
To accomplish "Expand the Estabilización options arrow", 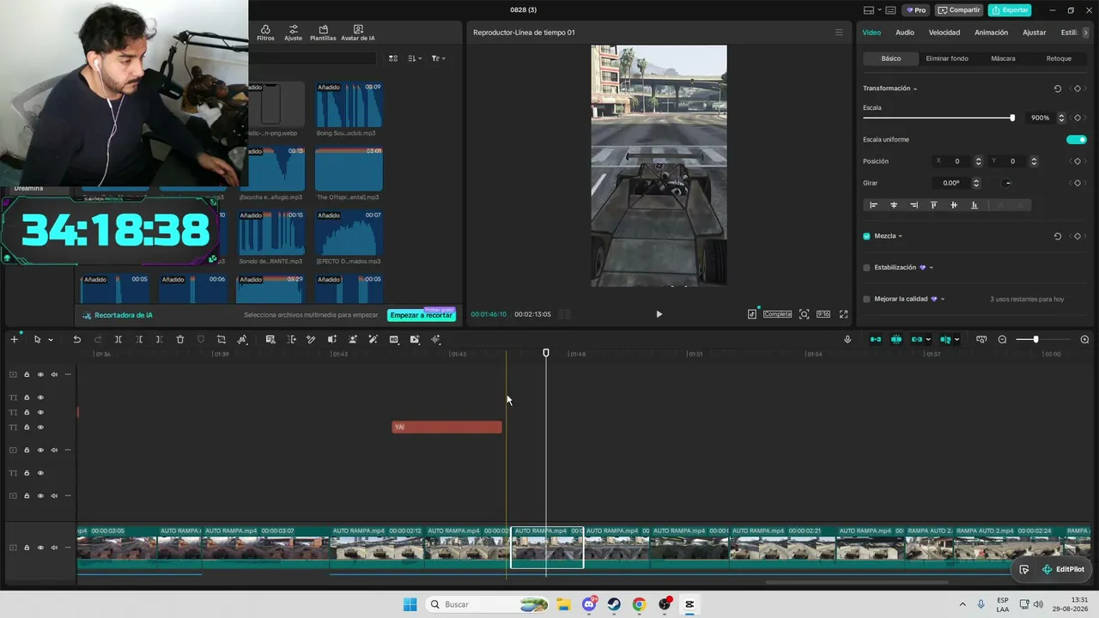I will (931, 268).
